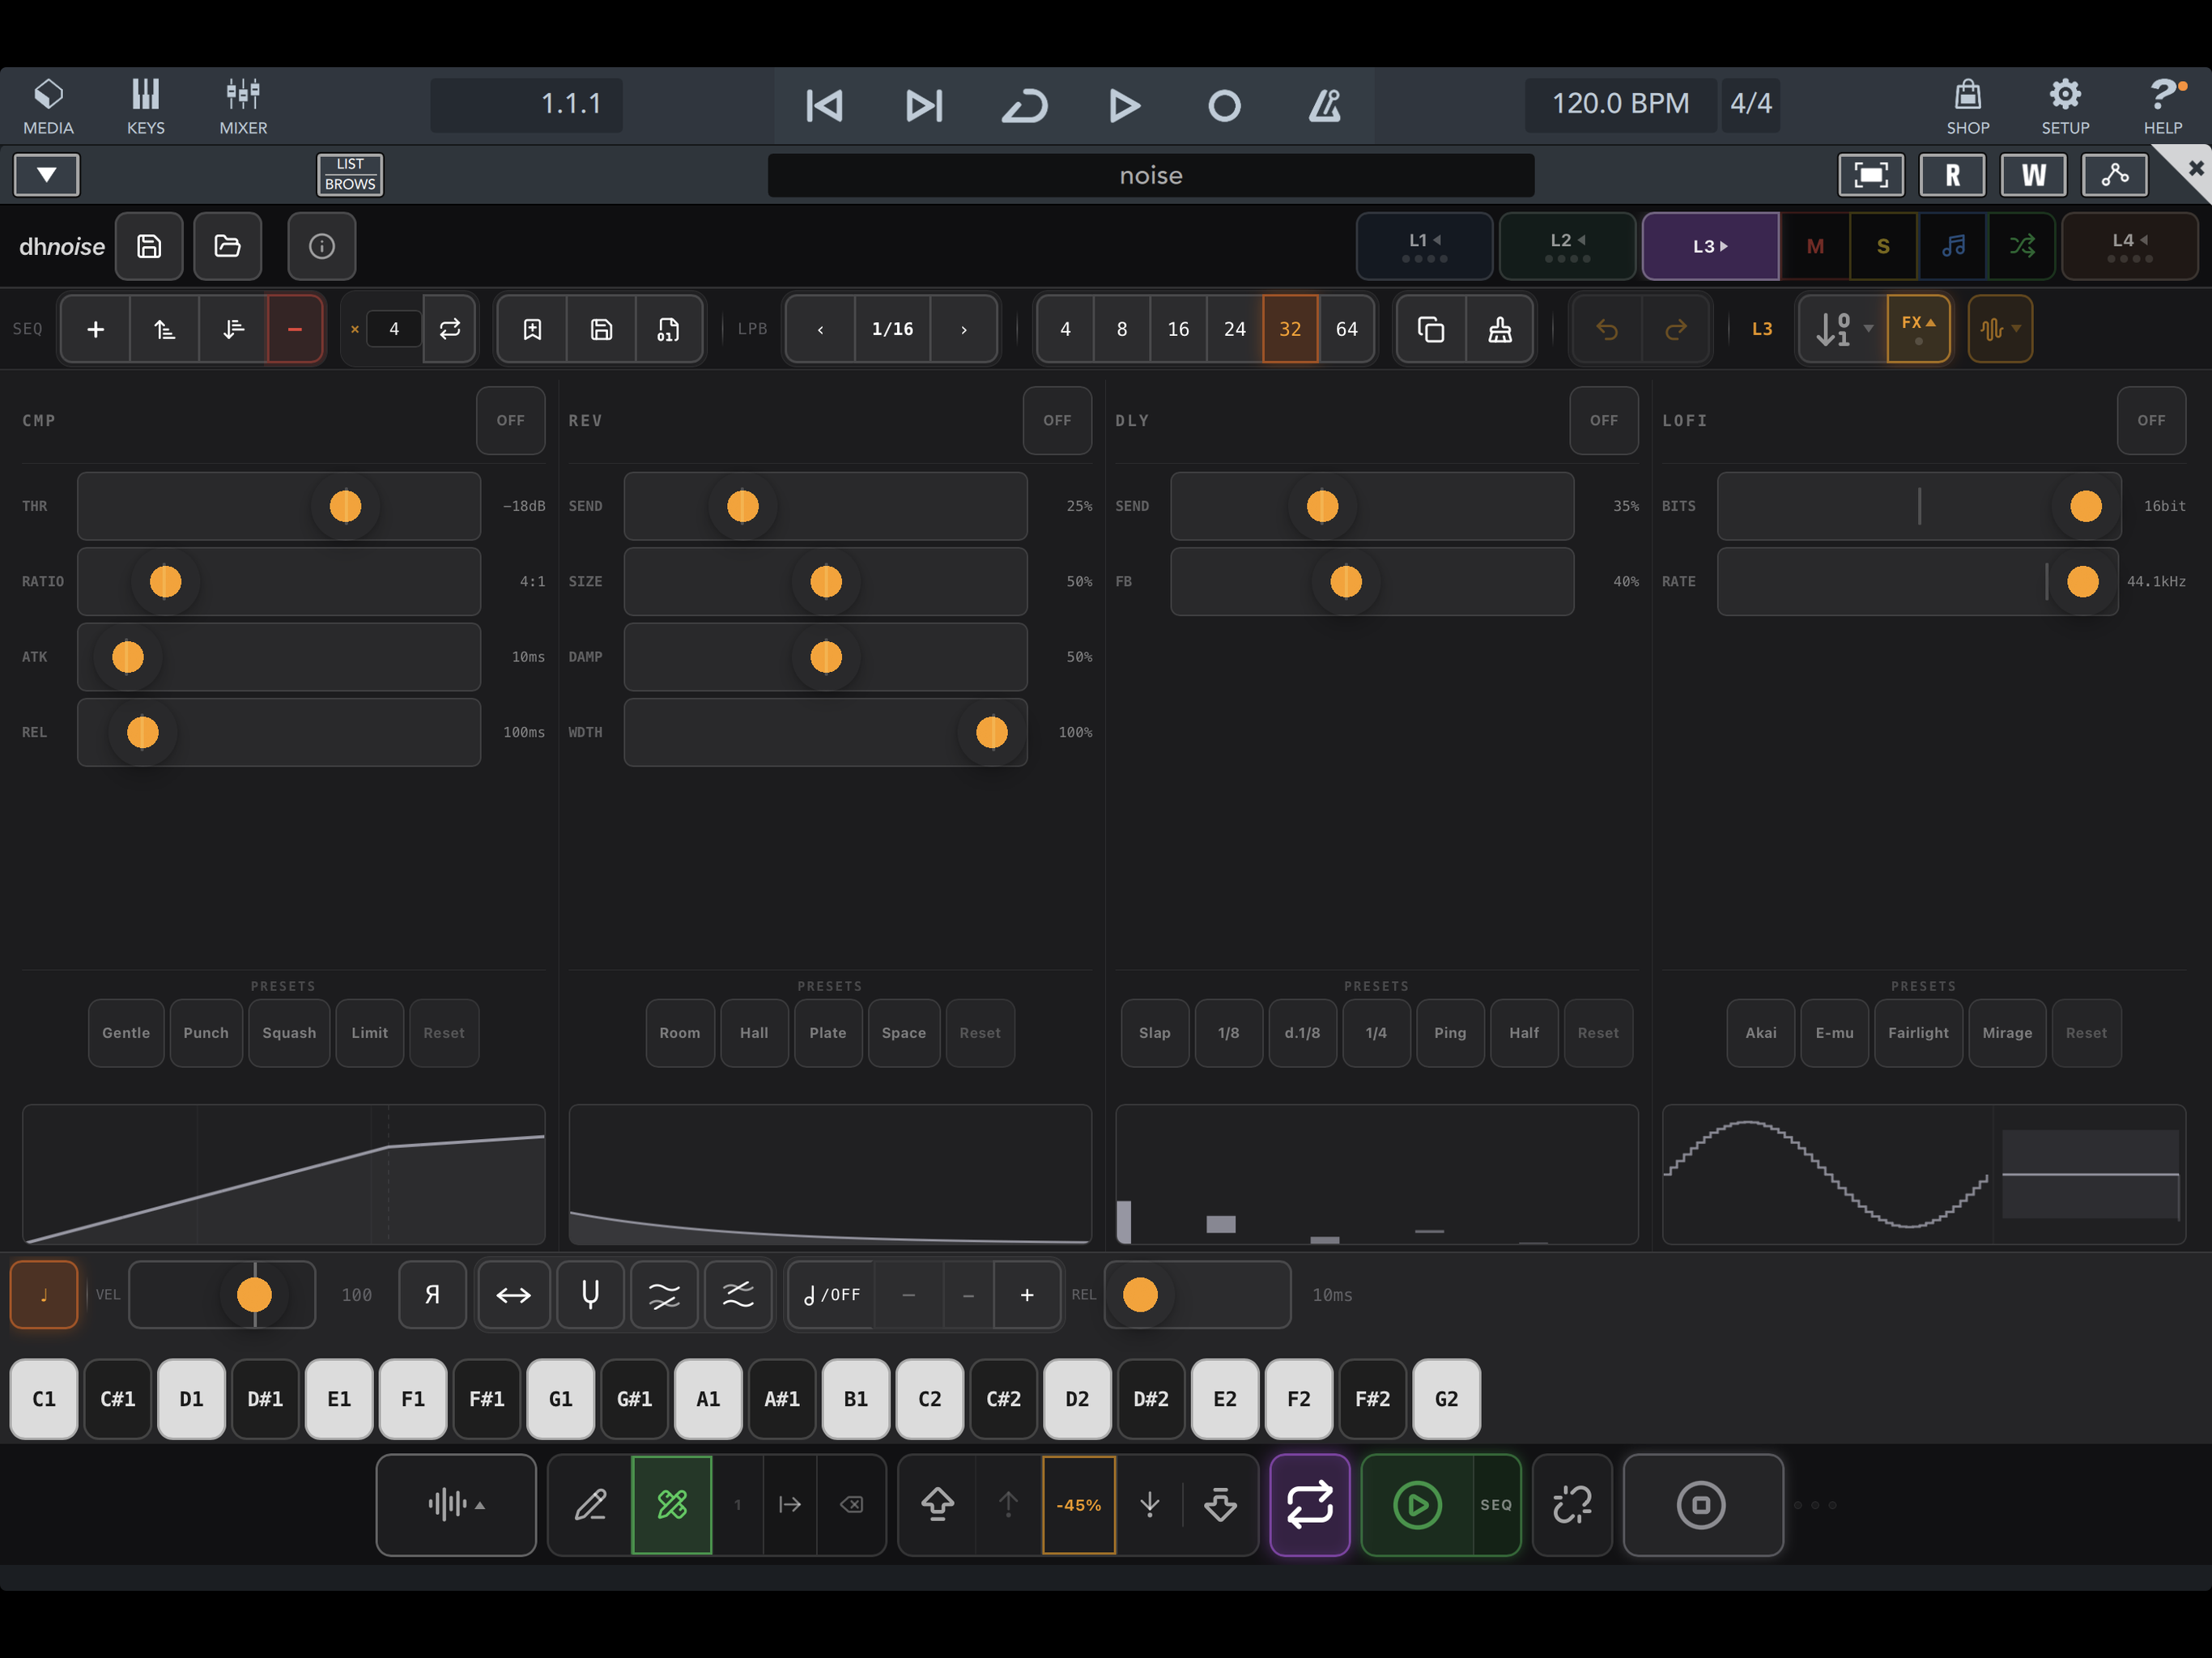Expand the FX panel selector
Screen dimensions: 2212x1658
pos(1918,329)
